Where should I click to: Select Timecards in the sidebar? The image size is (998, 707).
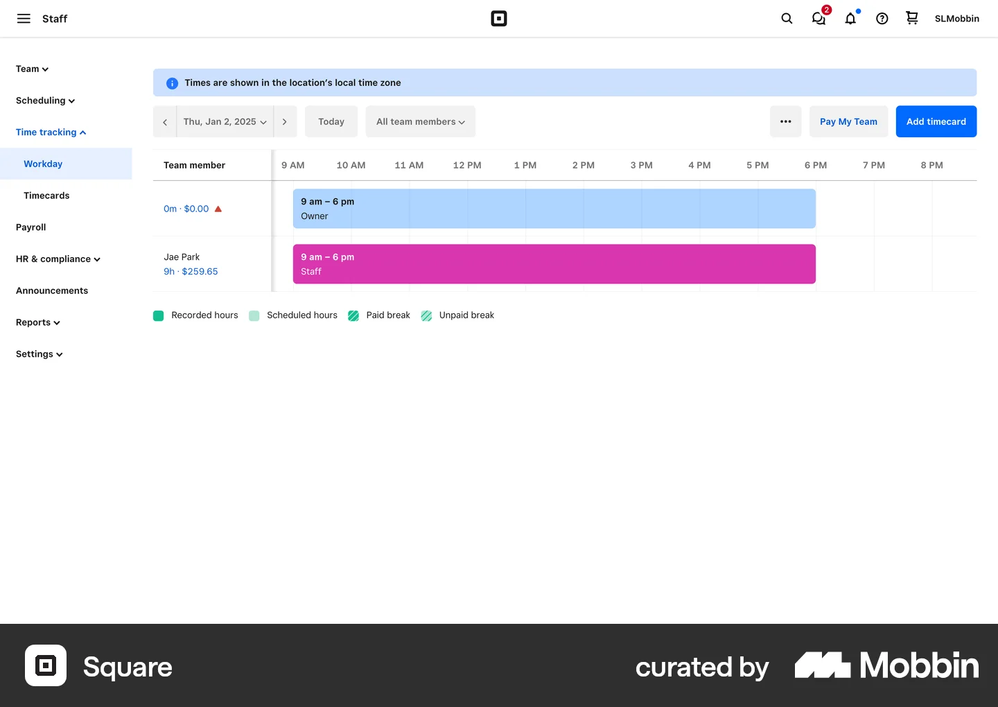tap(46, 195)
